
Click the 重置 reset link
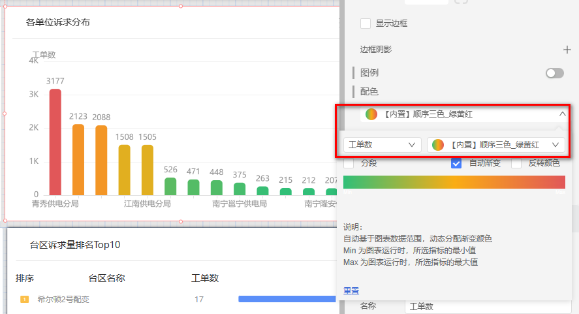point(351,290)
